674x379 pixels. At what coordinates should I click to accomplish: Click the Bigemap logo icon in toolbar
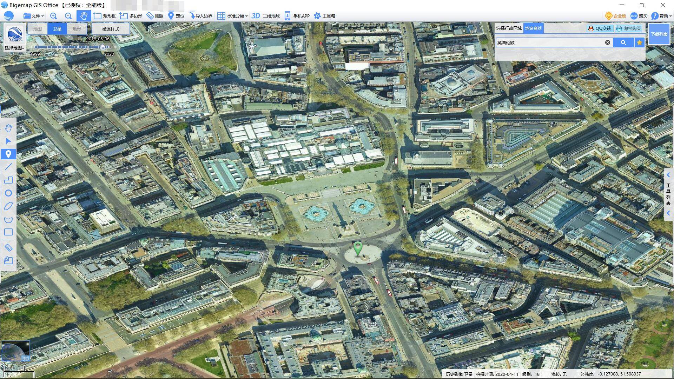click(9, 16)
